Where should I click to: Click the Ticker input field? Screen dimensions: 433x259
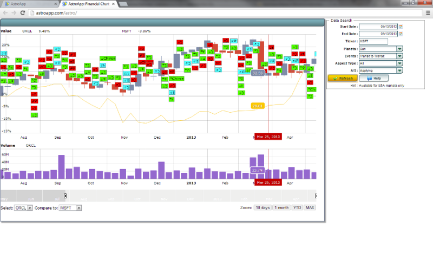coord(373,41)
